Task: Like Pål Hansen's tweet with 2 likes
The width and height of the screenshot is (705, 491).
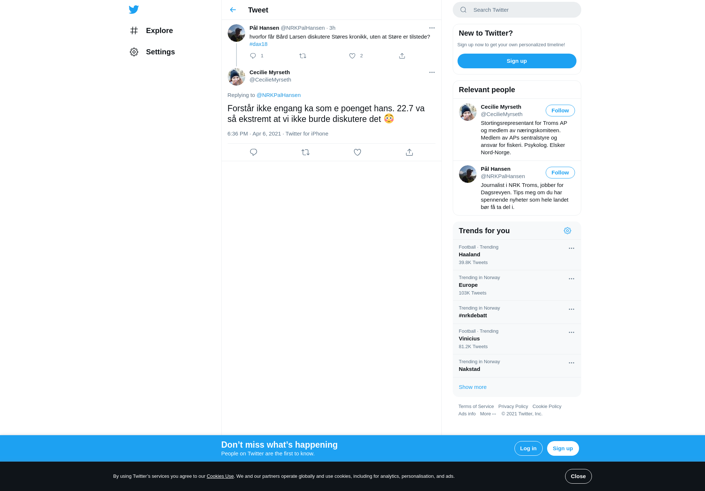Action: point(352,56)
